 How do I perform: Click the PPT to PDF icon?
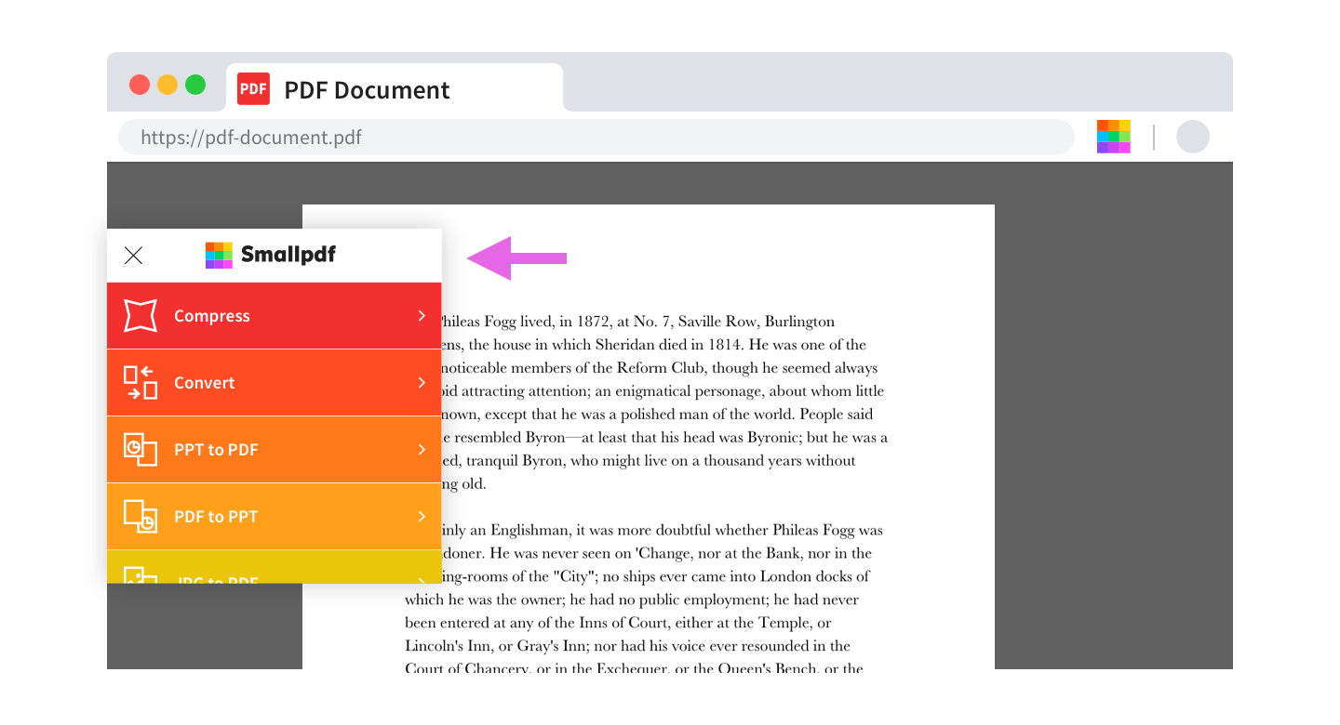click(141, 450)
